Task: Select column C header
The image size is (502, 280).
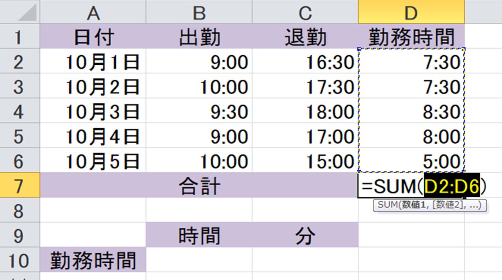Action: pyautogui.click(x=305, y=13)
